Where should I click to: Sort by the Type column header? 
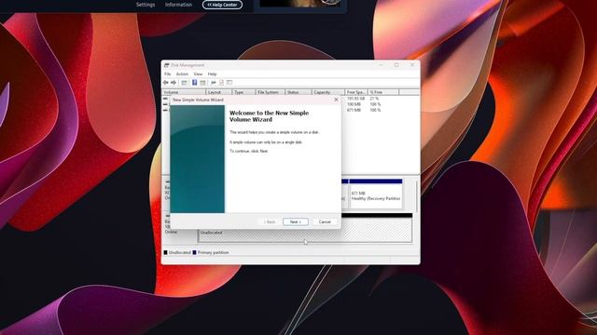click(x=243, y=92)
